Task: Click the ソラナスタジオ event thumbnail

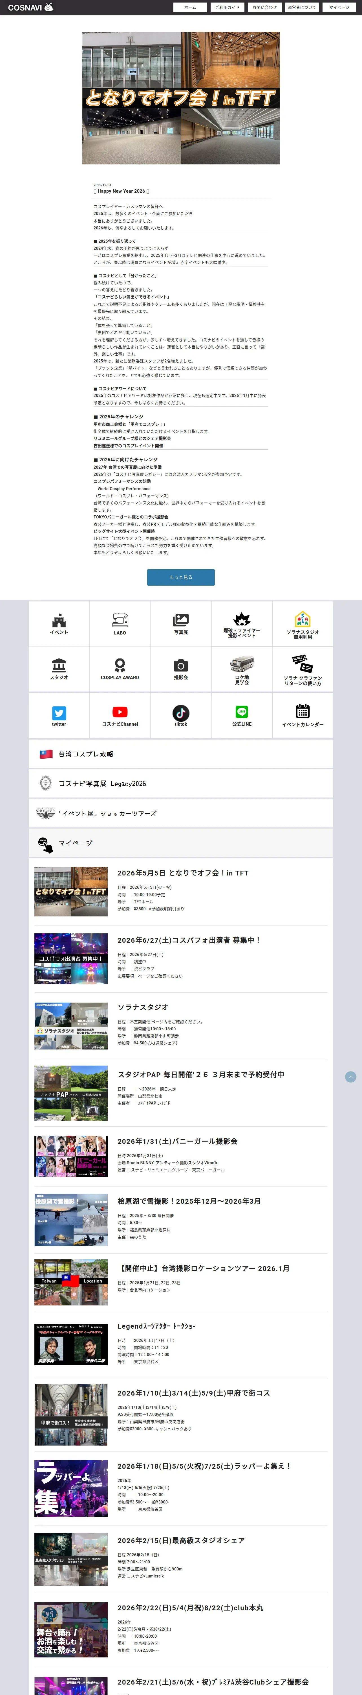Action: tap(71, 1026)
